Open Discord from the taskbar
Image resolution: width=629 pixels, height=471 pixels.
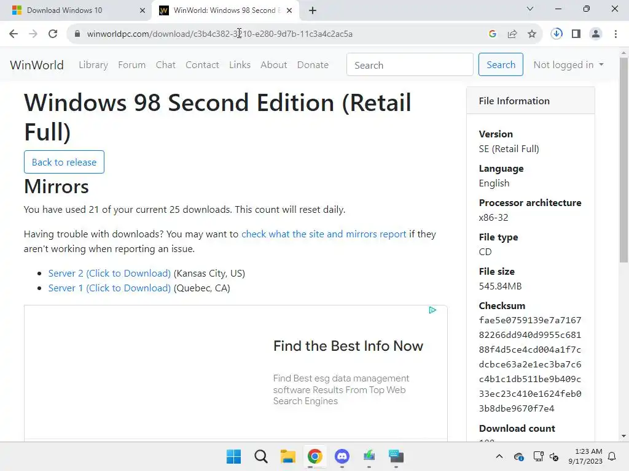[342, 456]
